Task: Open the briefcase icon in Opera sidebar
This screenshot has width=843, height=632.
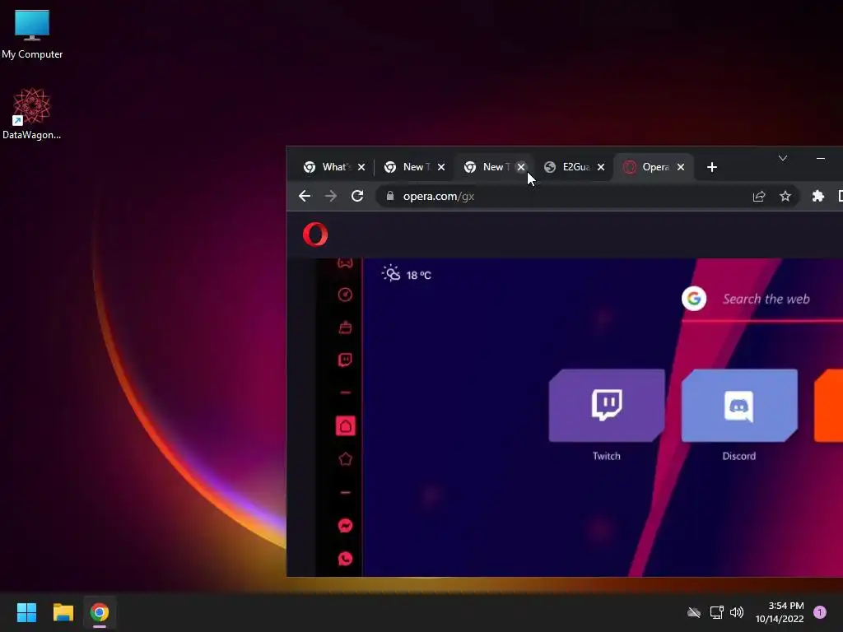Action: (345, 328)
